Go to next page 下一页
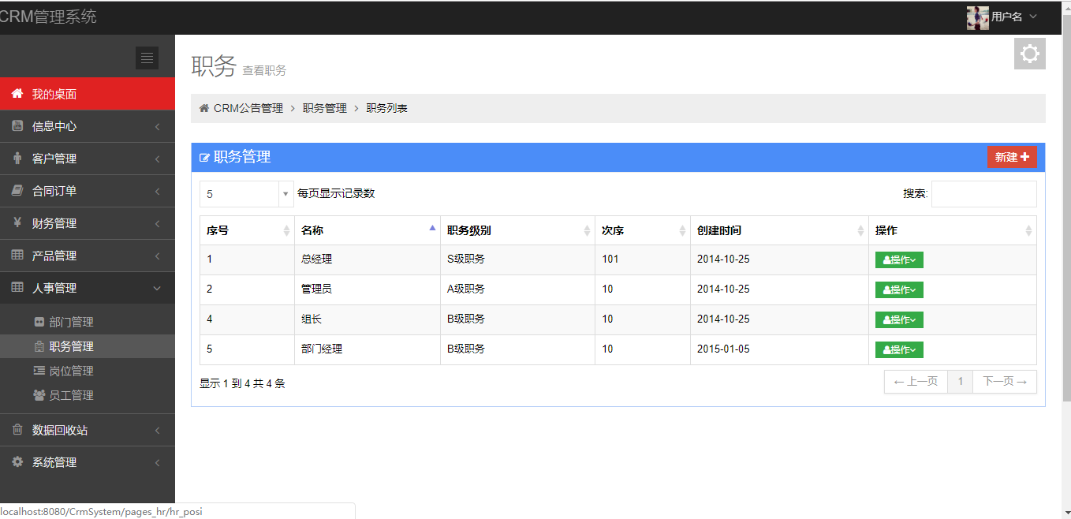This screenshot has width=1071, height=519. (x=1005, y=382)
